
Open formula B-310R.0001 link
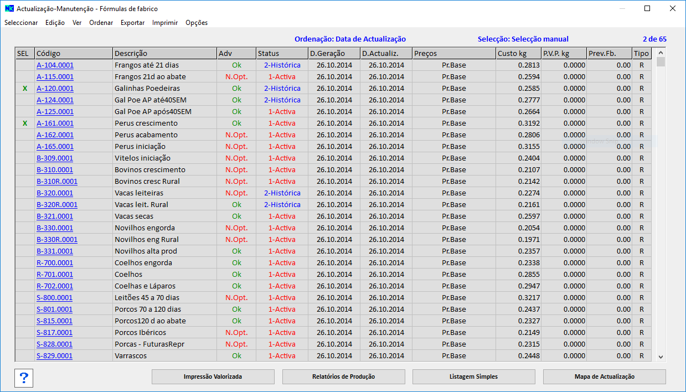pyautogui.click(x=57, y=182)
